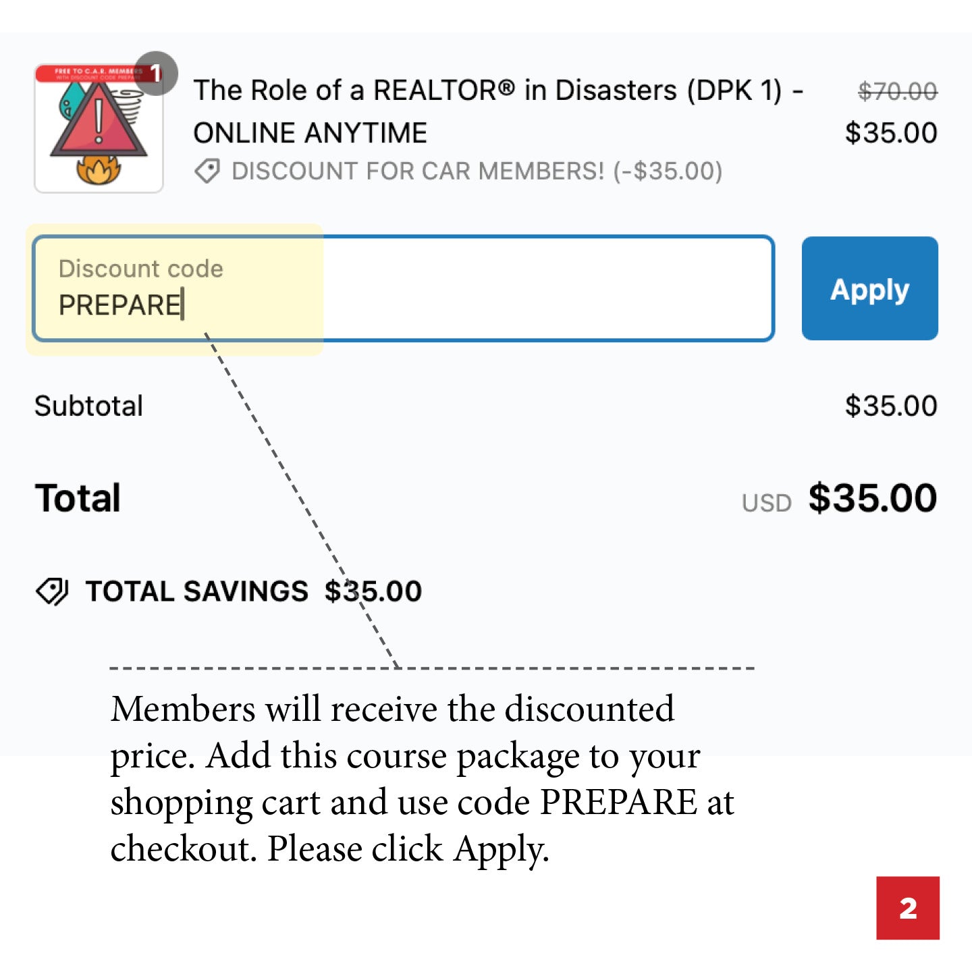Viewport: 972px width, 972px height.
Task: Click the TOTAL SAVINGS tag icon
Action: point(54,591)
